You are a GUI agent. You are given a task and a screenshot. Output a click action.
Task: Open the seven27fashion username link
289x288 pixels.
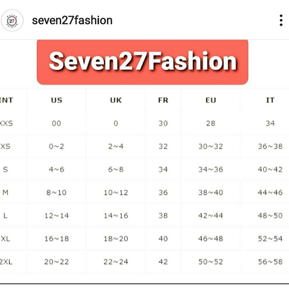72,20
